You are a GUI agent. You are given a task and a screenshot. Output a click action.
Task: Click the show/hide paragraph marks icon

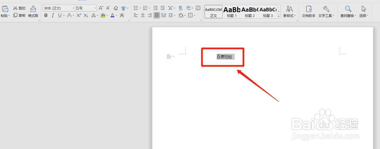click(188, 8)
